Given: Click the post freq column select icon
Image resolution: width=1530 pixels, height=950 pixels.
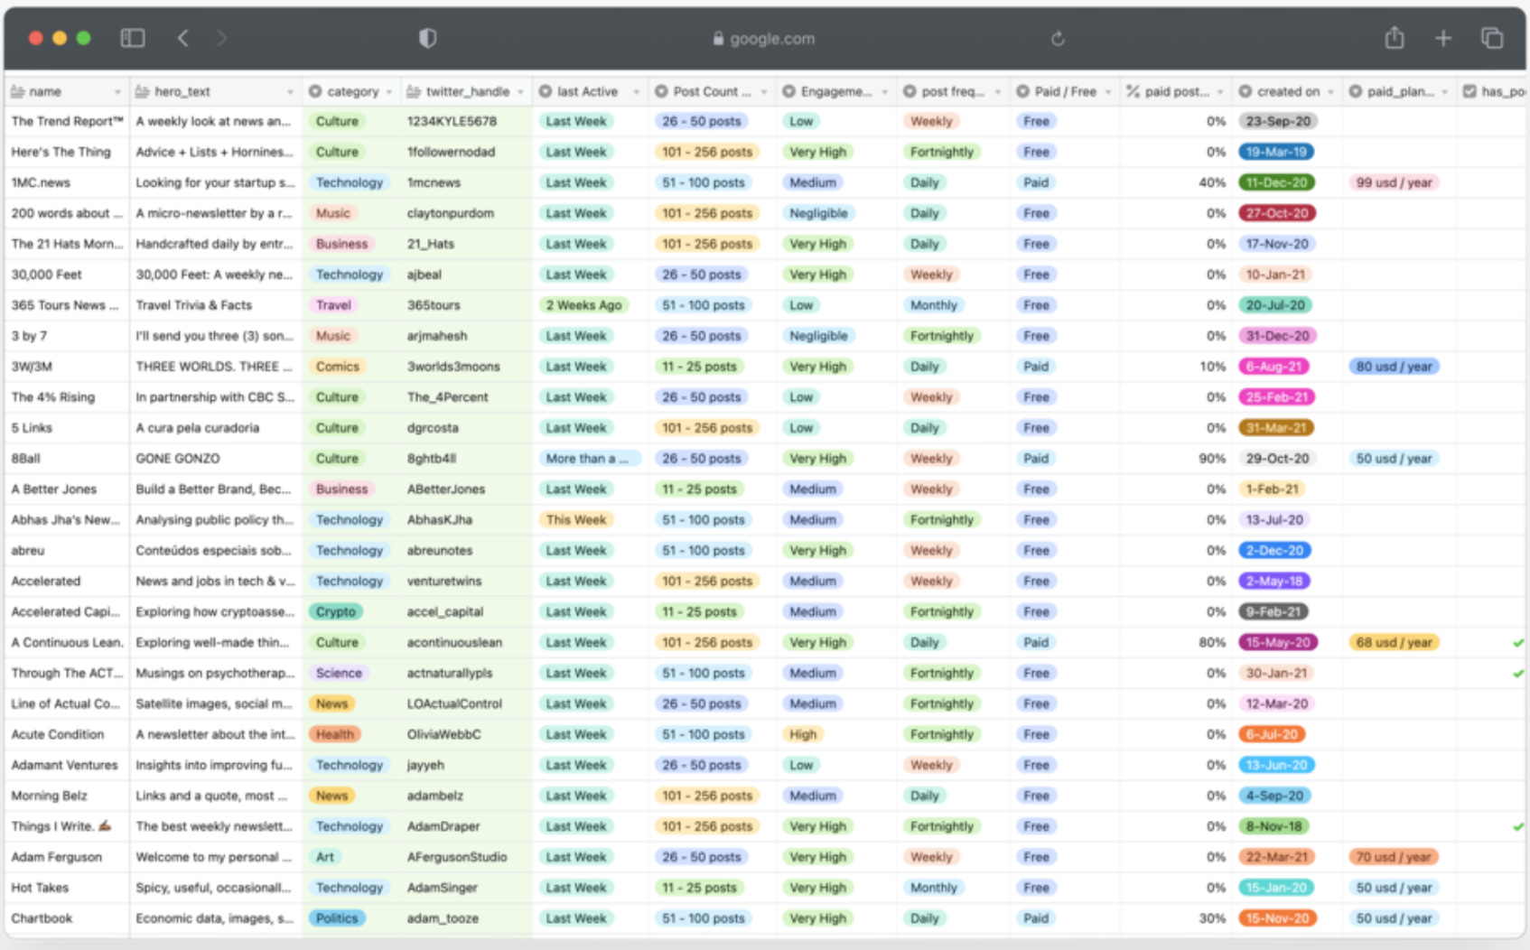Looking at the screenshot, I should [x=910, y=91].
